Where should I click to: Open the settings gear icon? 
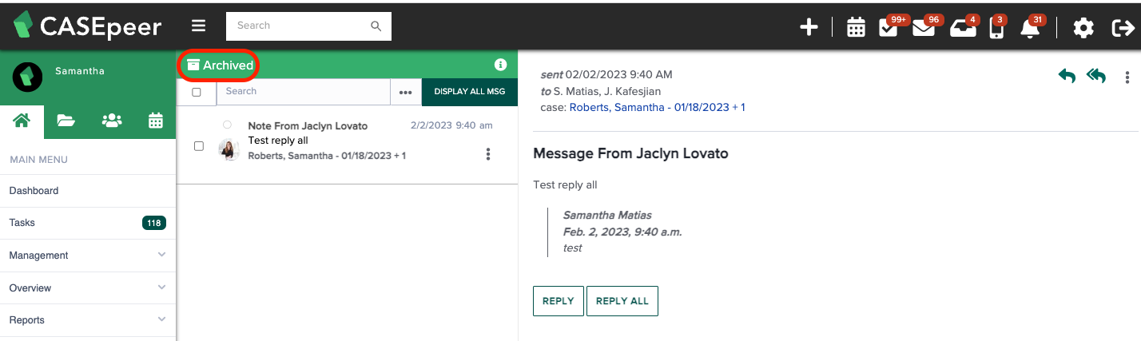pyautogui.click(x=1083, y=28)
